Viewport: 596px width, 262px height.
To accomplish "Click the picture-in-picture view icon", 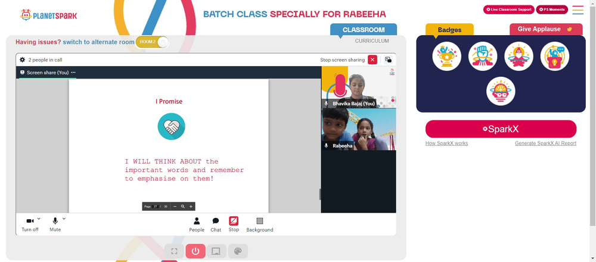I will 388,60.
